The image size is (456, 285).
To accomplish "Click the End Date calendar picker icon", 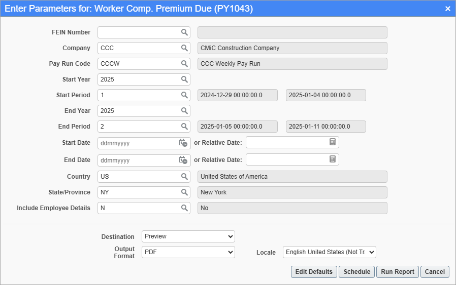I will tap(183, 160).
